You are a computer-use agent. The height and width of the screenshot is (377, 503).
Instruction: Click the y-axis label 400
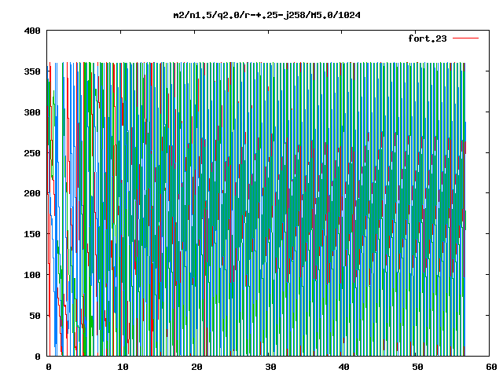click(32, 31)
